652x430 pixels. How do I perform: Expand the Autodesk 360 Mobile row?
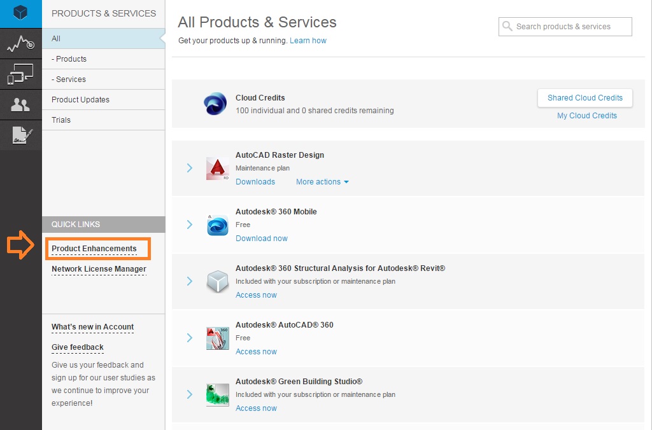[190, 225]
